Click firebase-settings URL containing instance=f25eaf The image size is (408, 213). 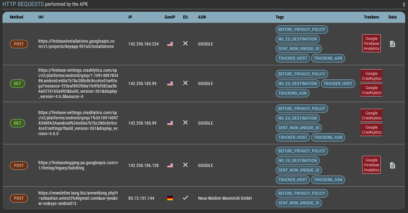(x=78, y=83)
